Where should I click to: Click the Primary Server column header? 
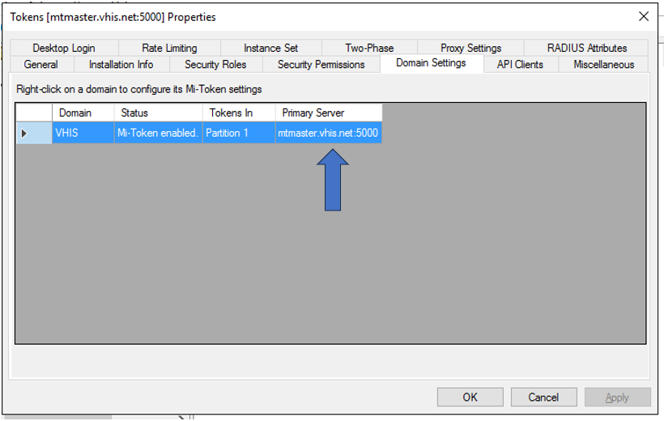pos(329,113)
